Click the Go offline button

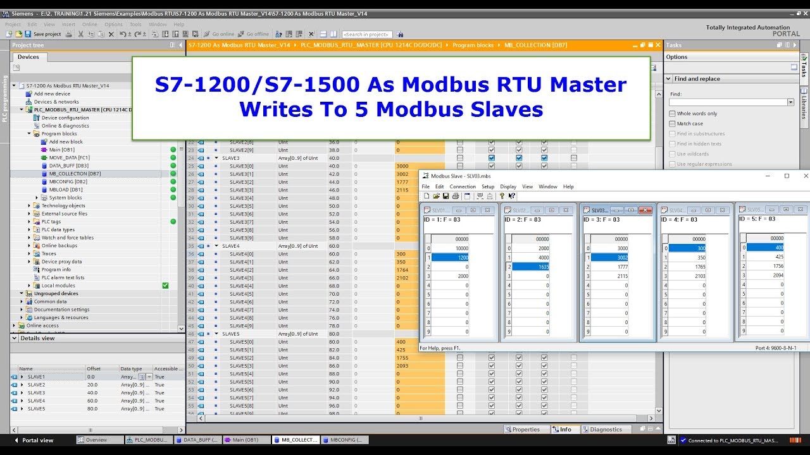click(x=253, y=34)
